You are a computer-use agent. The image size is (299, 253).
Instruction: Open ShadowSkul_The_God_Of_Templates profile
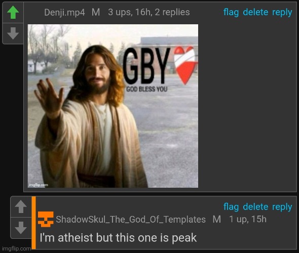click(131, 219)
